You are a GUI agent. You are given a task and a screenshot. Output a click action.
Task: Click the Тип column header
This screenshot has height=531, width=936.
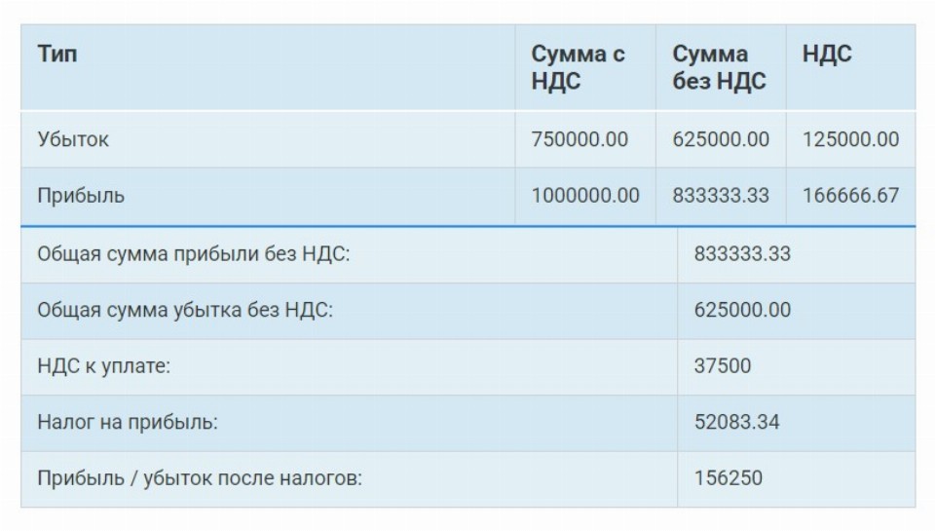point(57,55)
